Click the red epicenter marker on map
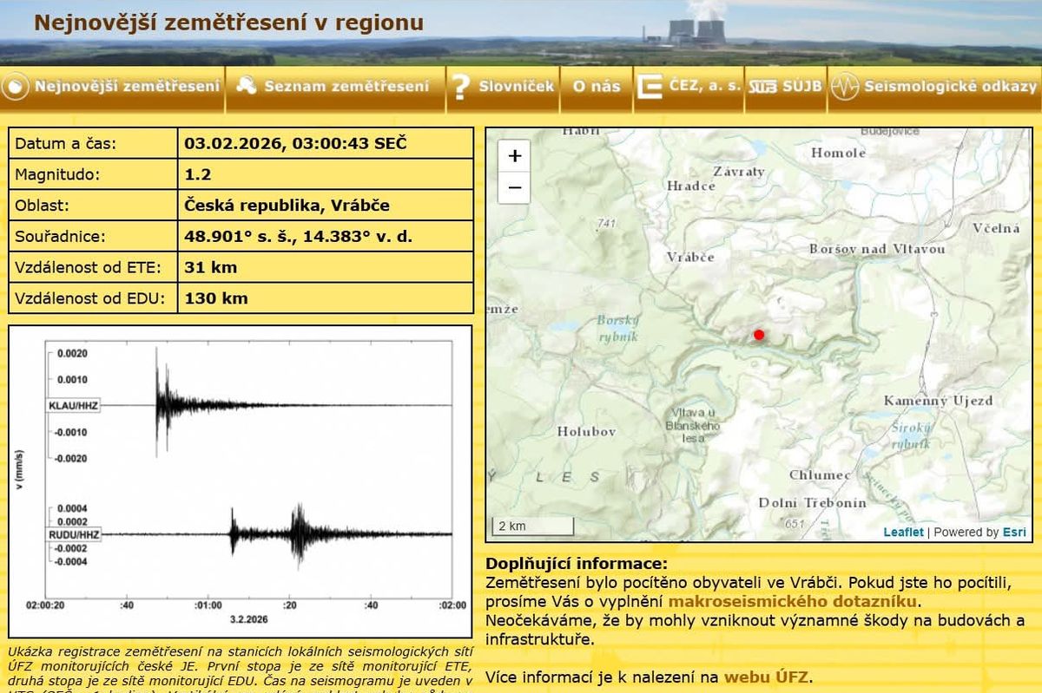1042x693 pixels. pyautogui.click(x=759, y=335)
